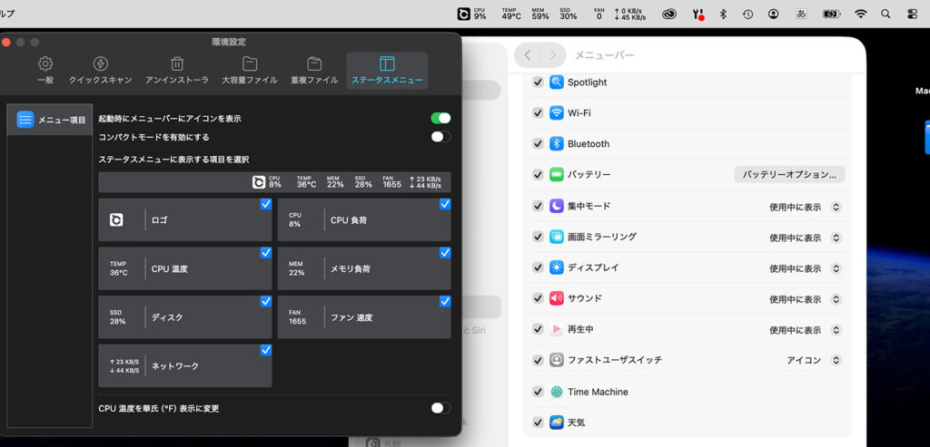930x447 pixels.
Task: Open the アンインストーラ trash icon tab
Action: click(177, 64)
